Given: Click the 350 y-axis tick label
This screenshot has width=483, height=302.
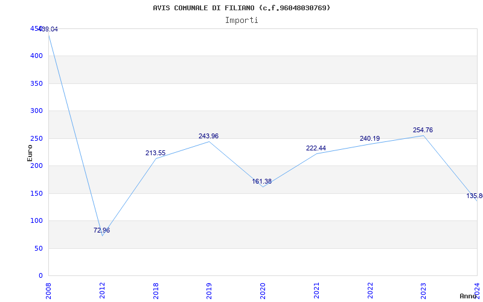Looking at the screenshot, I should click(36, 83).
